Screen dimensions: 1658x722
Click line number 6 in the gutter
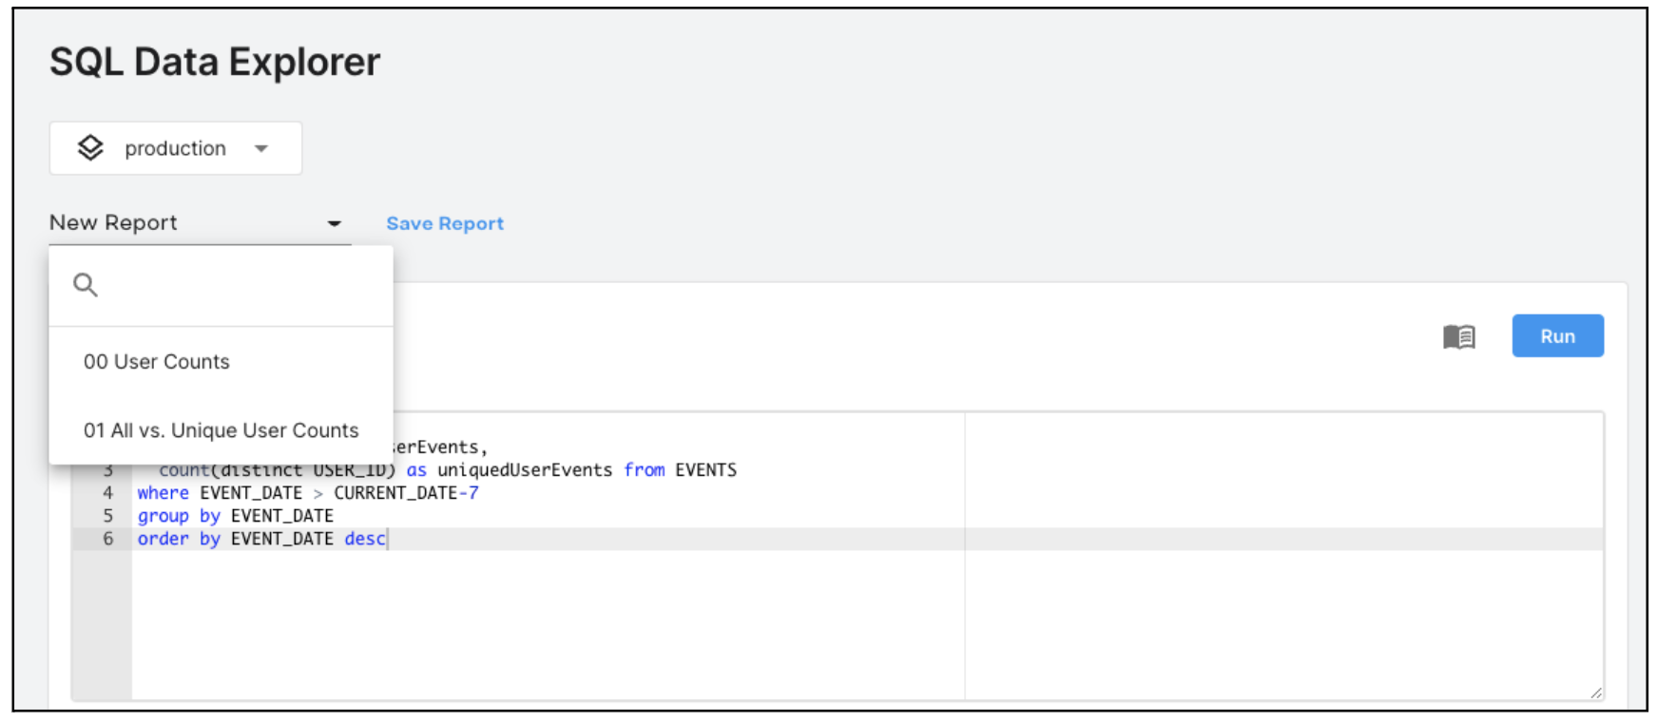coord(107,539)
